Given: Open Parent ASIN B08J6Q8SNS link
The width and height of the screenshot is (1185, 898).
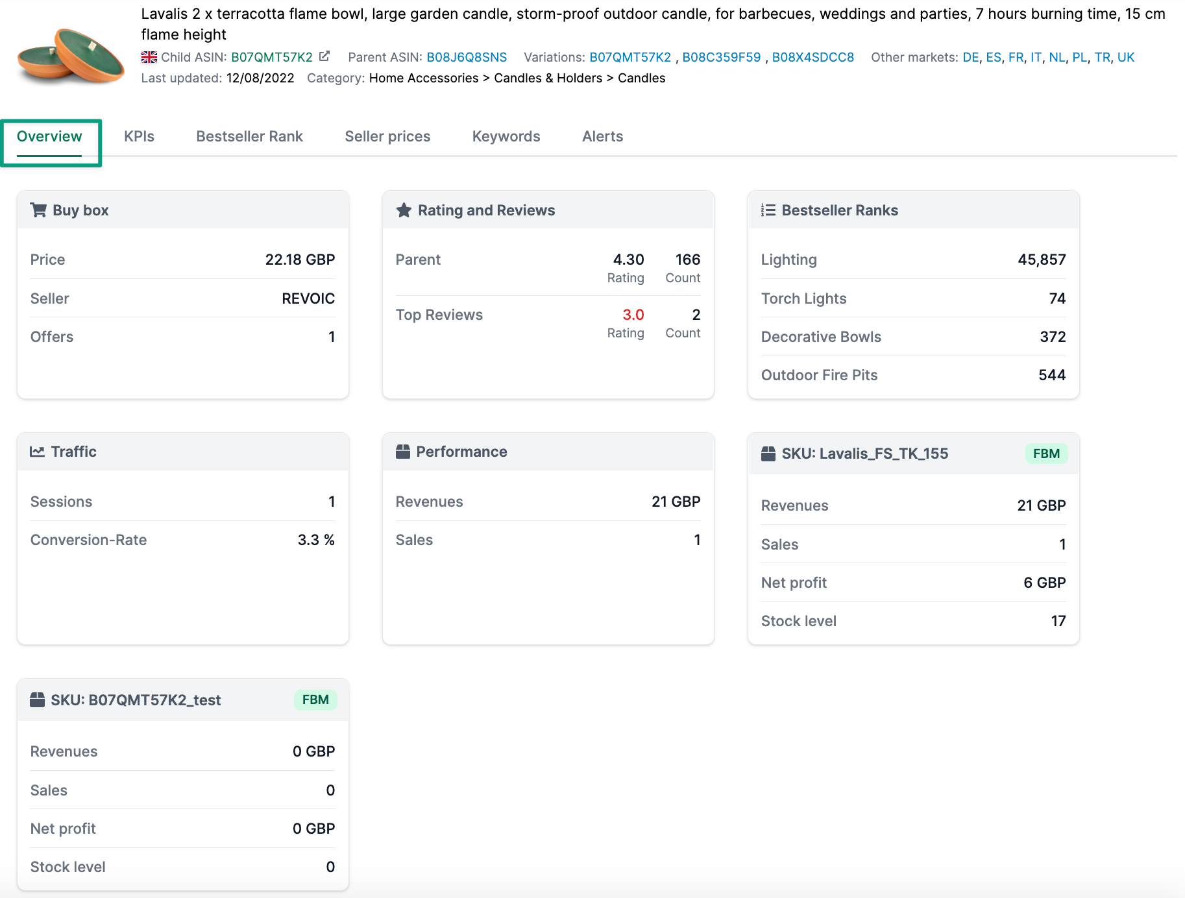Looking at the screenshot, I should 466,57.
